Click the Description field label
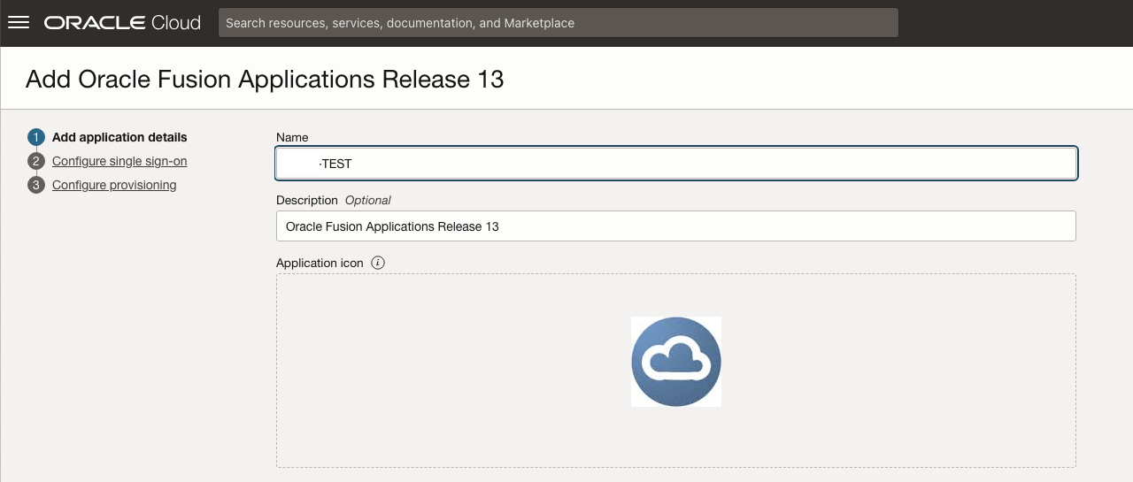The image size is (1133, 482). point(307,200)
